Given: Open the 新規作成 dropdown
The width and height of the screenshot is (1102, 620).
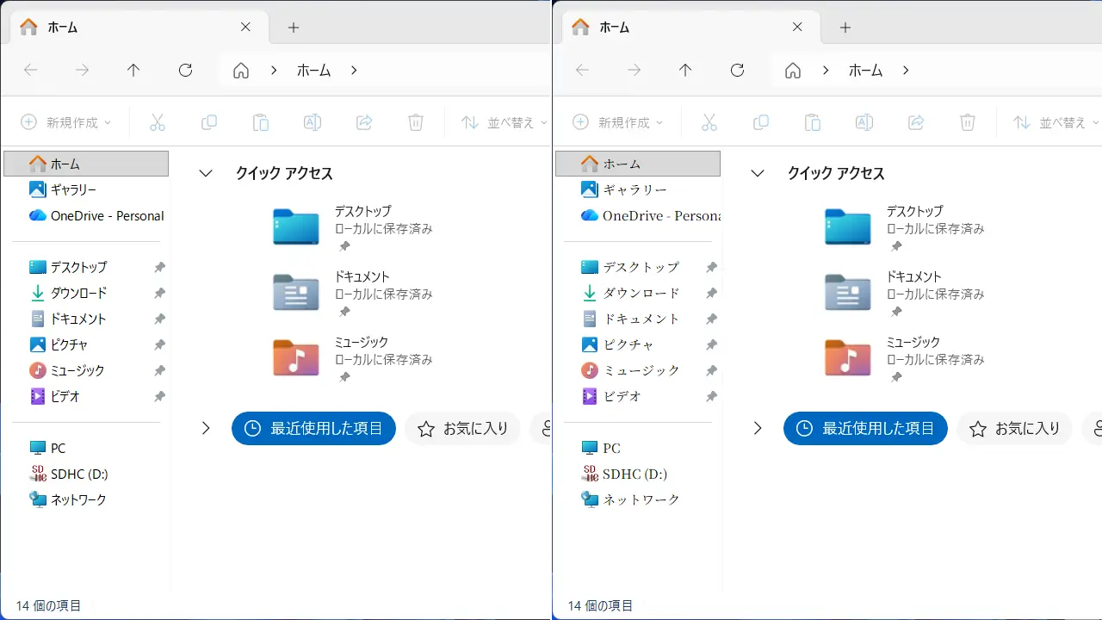Looking at the screenshot, I should coord(65,121).
